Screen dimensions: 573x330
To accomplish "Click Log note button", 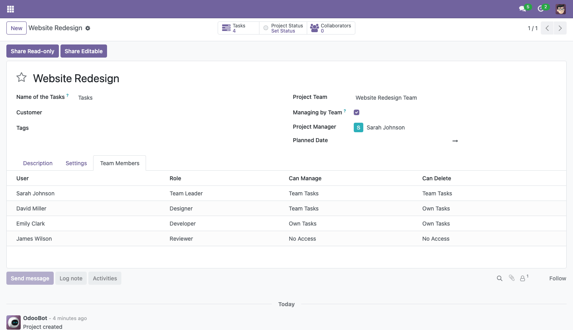I will point(71,278).
